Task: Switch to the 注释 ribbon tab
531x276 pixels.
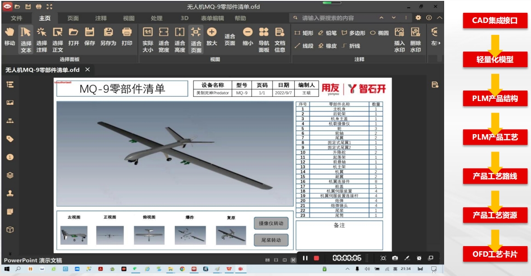Action: point(101,18)
